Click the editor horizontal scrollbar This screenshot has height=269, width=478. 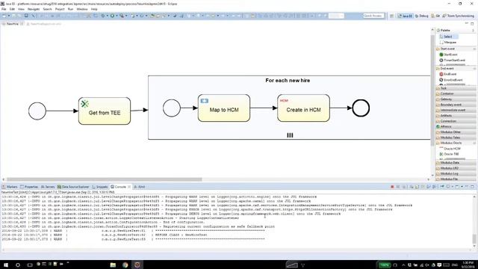(105, 179)
